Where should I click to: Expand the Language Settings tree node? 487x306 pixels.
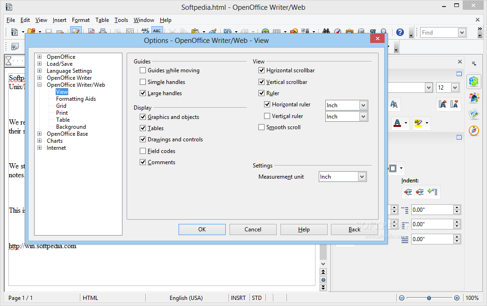pos(39,71)
